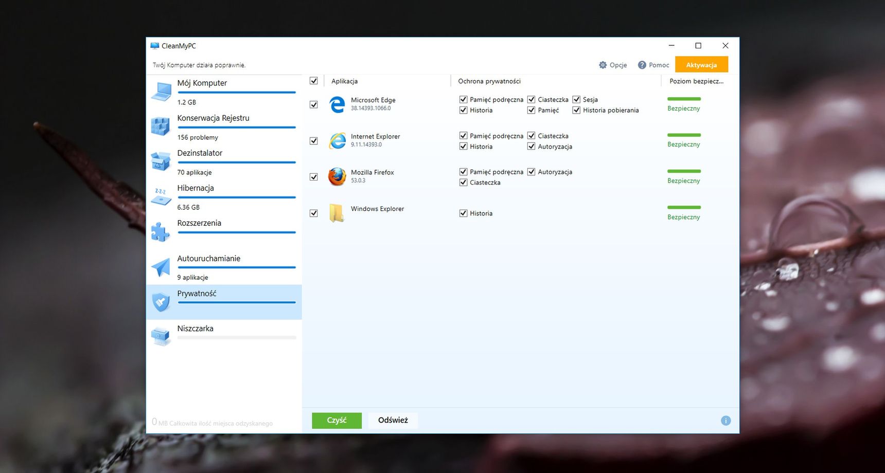Click the Bezpieczny label for Mozilla Firefox

tap(683, 180)
